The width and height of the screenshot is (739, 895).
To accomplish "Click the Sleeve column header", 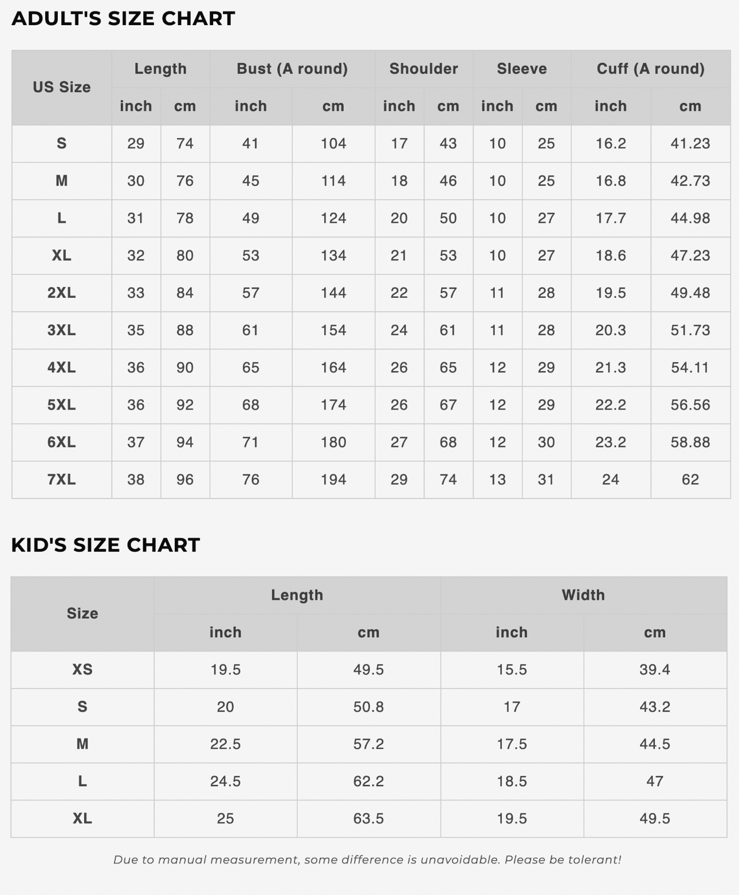I will click(x=521, y=69).
